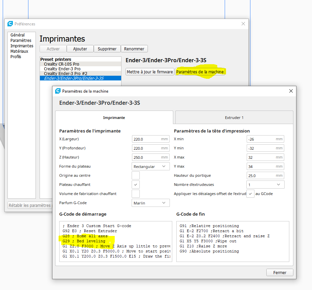The width and height of the screenshot is (312, 290).
Task: Open the Parfum G-Code Marlin dropdown
Action: tap(151, 203)
